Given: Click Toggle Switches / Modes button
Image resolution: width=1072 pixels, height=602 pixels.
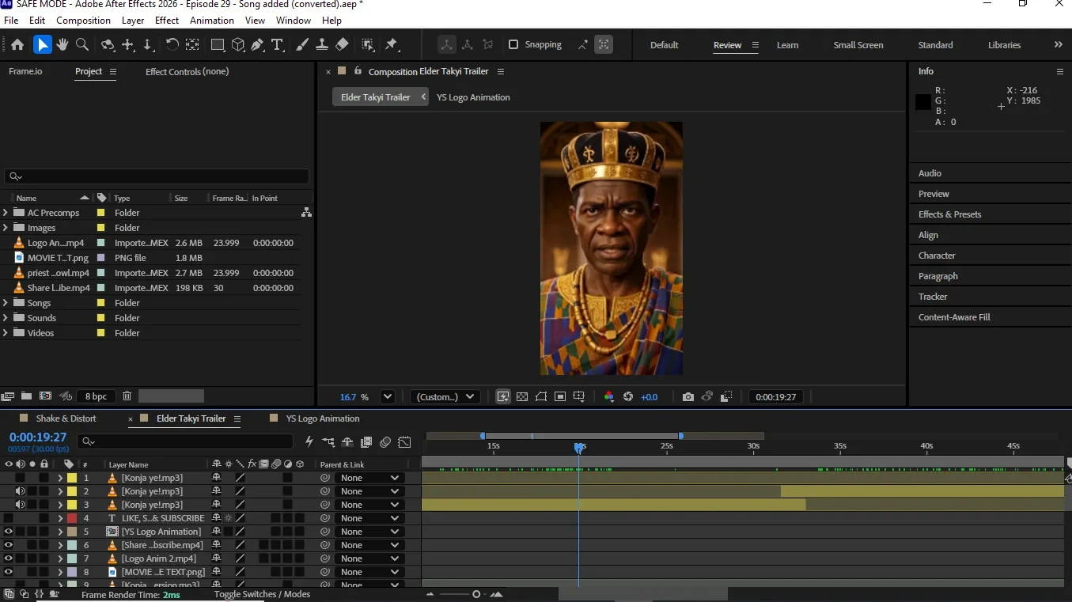Looking at the screenshot, I should coord(262,594).
